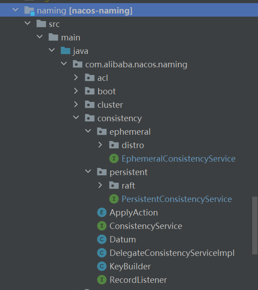Click the KeyBuilder class icon

point(102,267)
